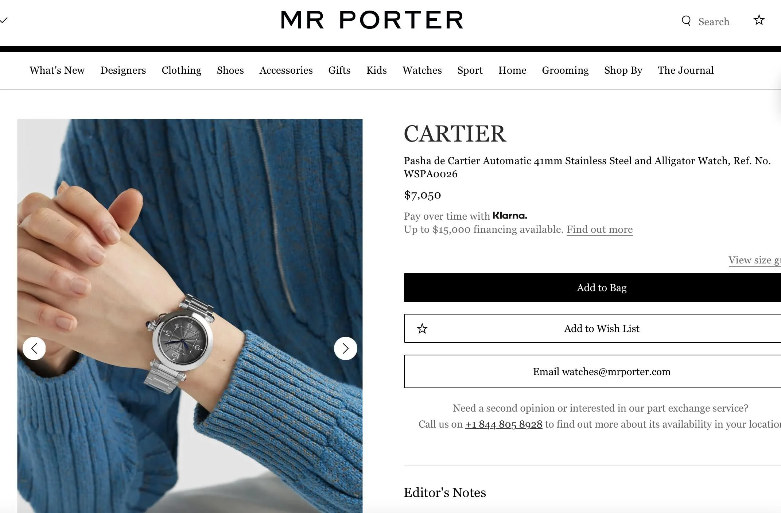Open Klarna Find out more link
This screenshot has height=513, width=781.
click(x=599, y=229)
